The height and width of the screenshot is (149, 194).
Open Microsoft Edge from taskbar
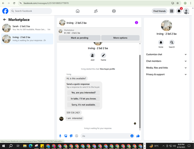point(31,146)
